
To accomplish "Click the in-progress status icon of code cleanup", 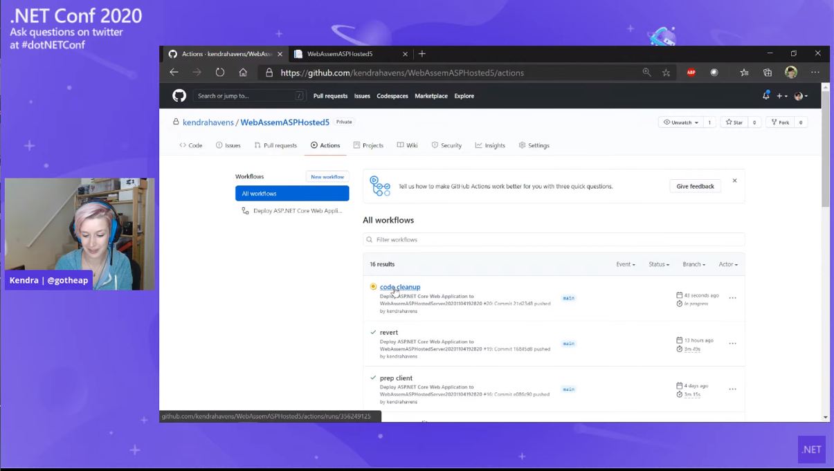I will click(373, 286).
